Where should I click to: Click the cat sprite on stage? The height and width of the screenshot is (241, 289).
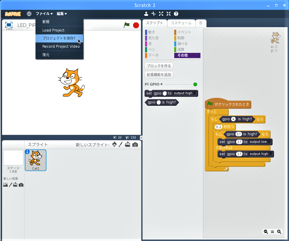(x=71, y=83)
